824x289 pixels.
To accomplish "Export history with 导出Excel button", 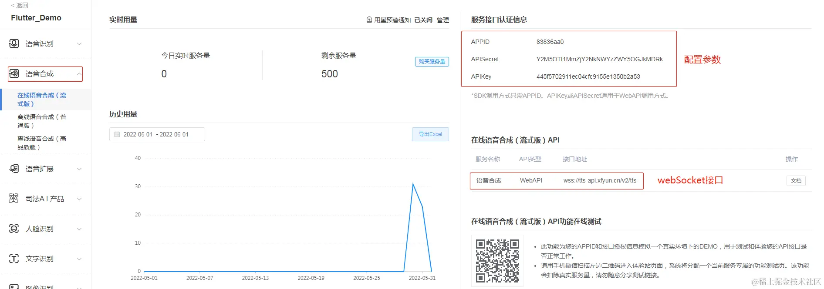I will 430,134.
